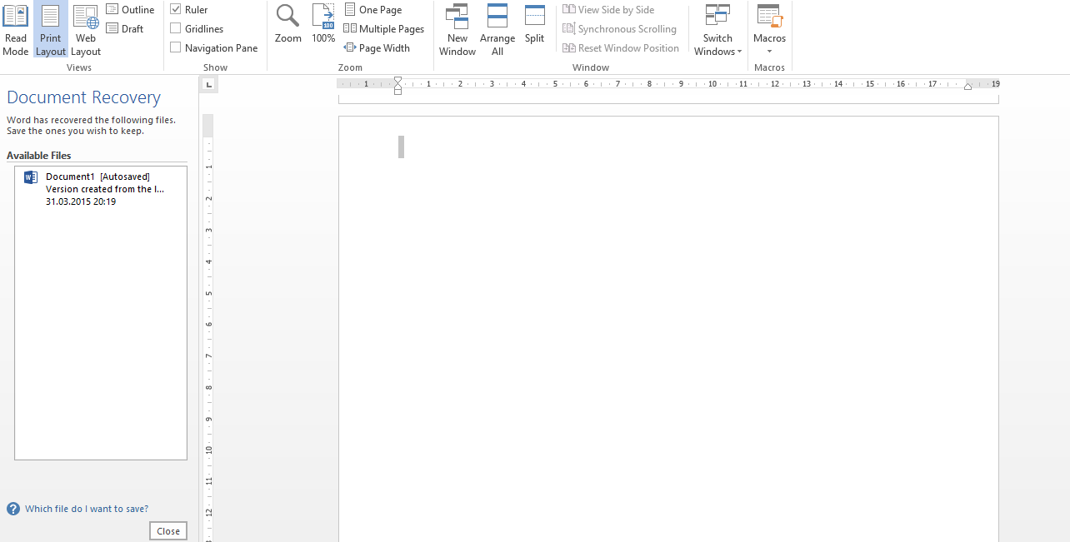Split the document window
This screenshot has width=1070, height=542.
pyautogui.click(x=534, y=25)
